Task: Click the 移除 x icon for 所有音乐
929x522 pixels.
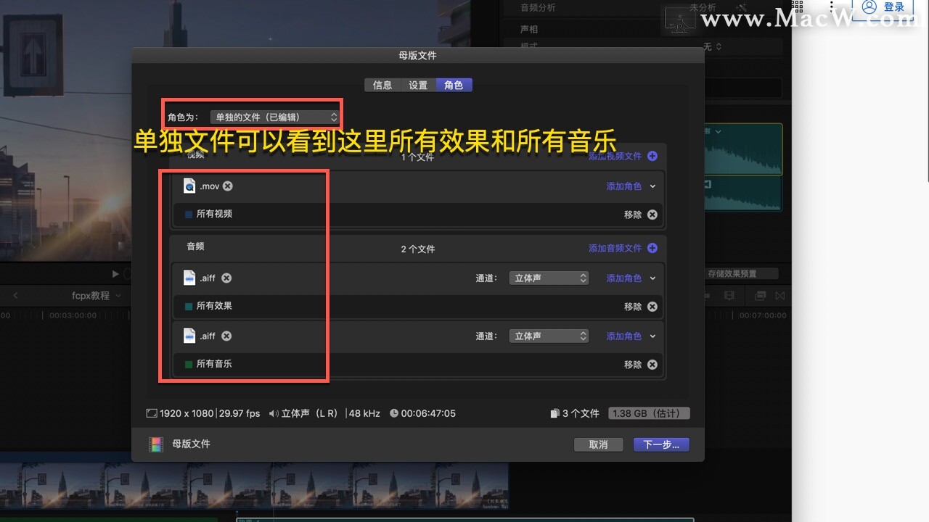Action: point(652,365)
